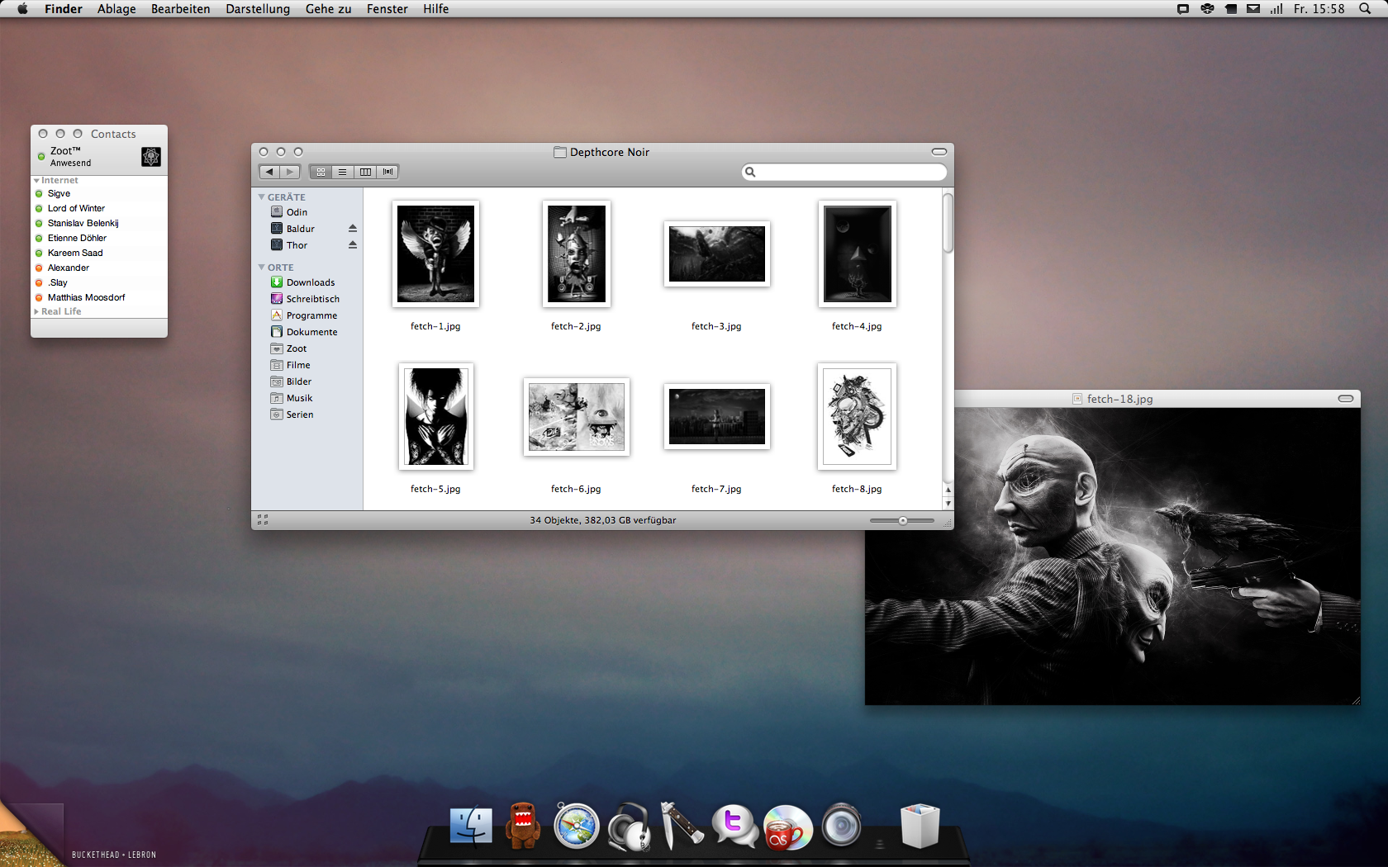Select fetch-6.jpg thumbnail
Viewport: 1388px width, 867px height.
coord(576,417)
